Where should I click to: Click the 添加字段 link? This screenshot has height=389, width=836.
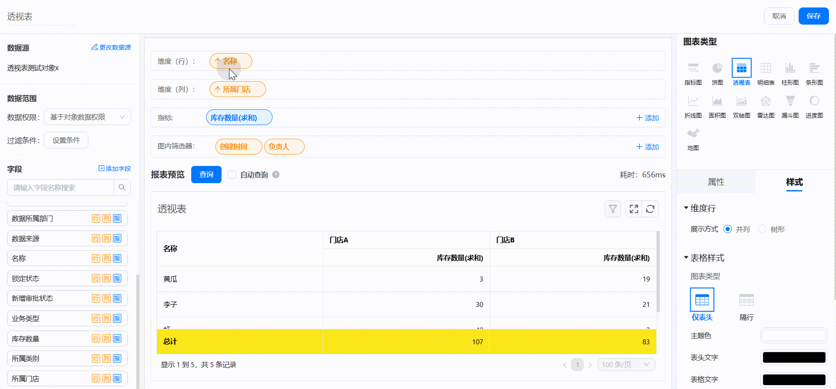click(115, 169)
